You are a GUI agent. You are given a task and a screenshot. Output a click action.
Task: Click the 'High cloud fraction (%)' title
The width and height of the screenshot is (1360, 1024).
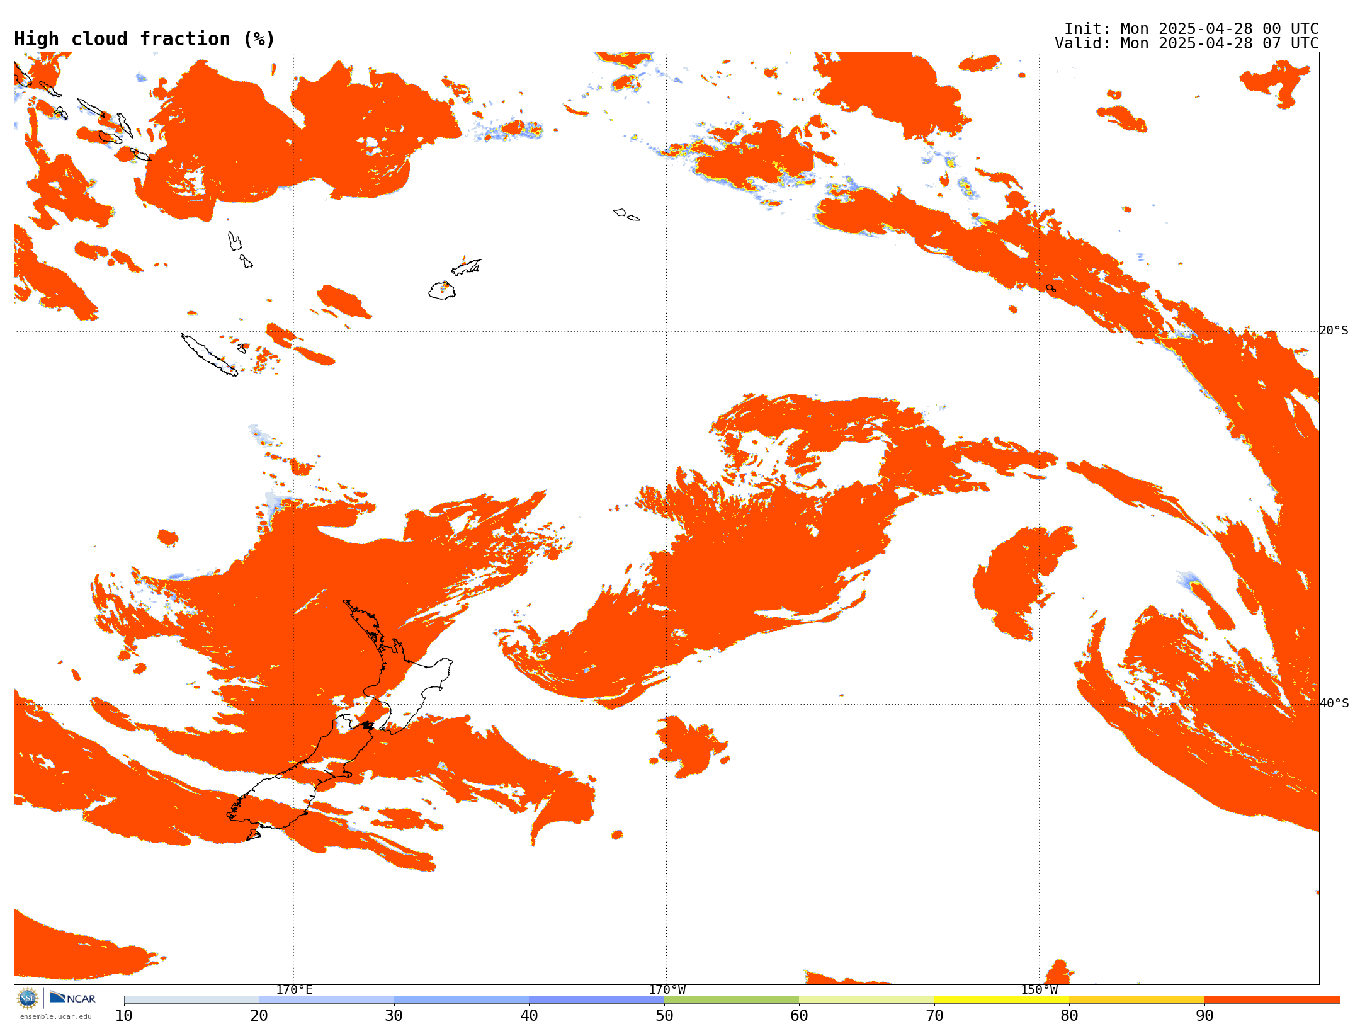point(145,39)
